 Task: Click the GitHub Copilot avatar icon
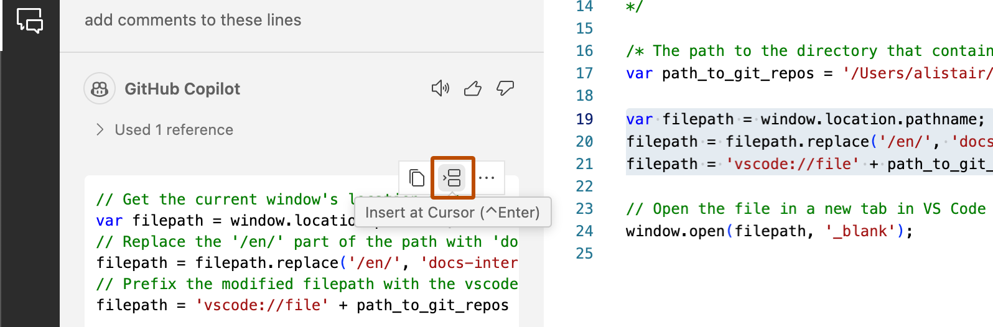(x=100, y=89)
